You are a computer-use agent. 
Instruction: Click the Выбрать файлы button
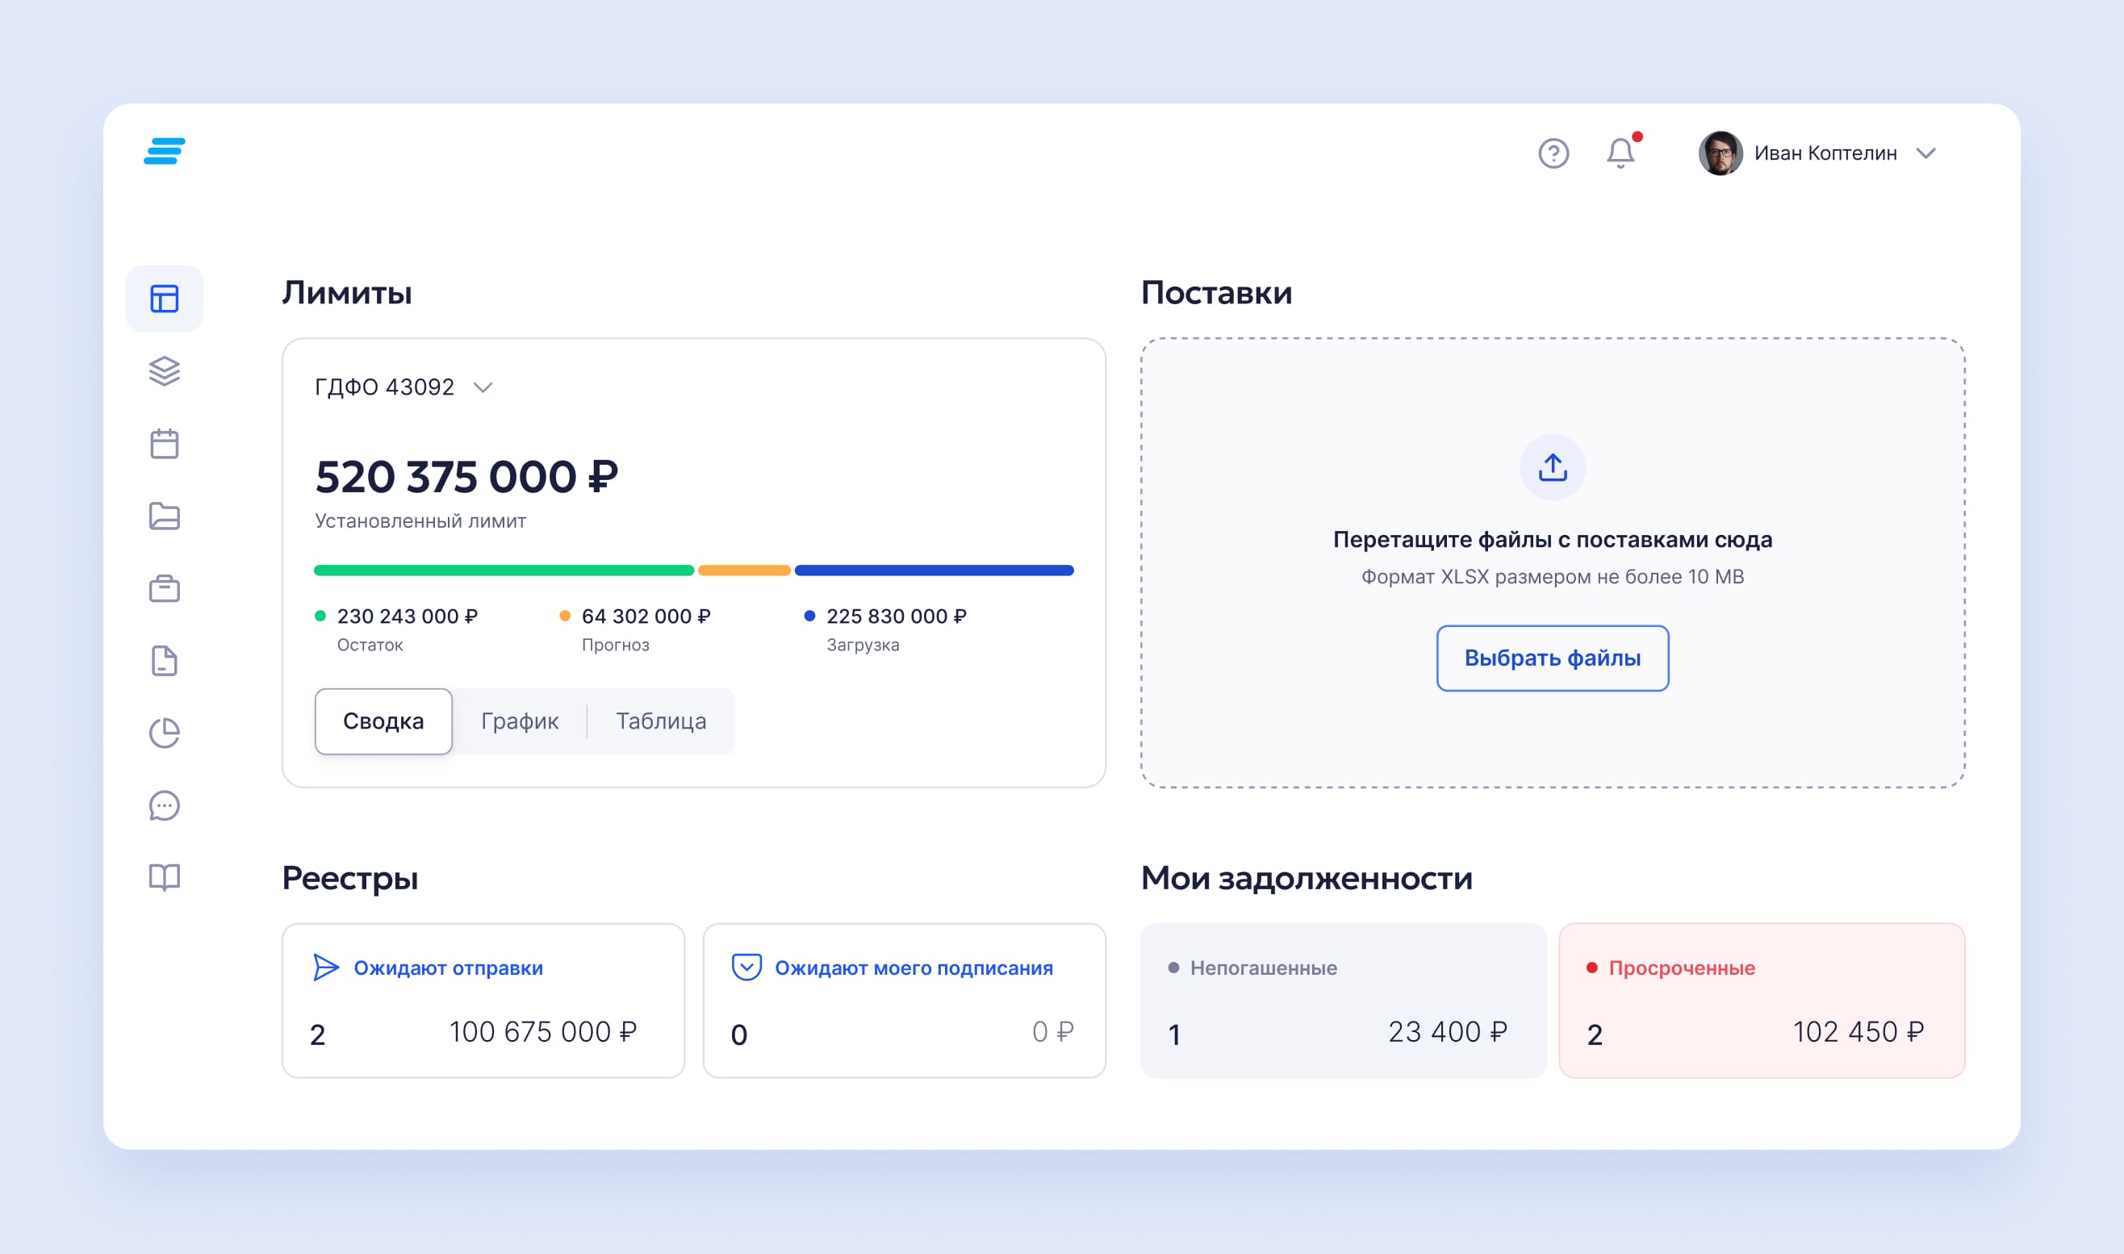point(1552,658)
